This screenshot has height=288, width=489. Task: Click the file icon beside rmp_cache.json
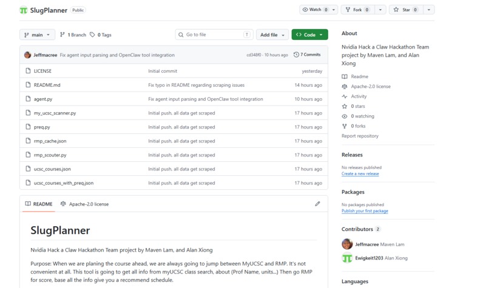(x=28, y=141)
